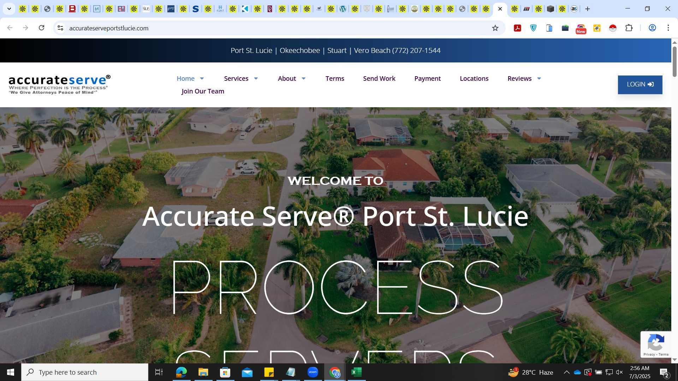Open the blue shield VPN extension
This screenshot has width=678, height=381.
click(x=533, y=28)
